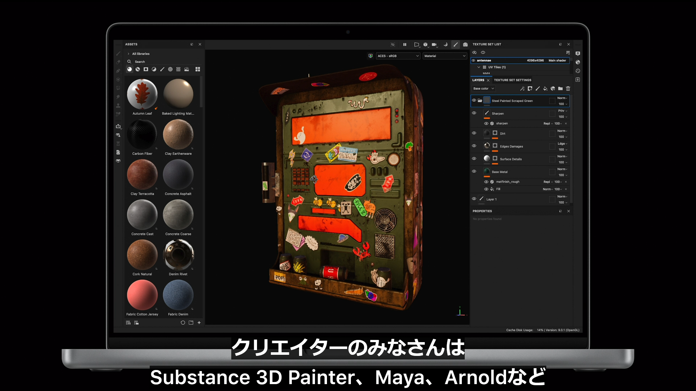696x391 pixels.
Task: Select the Surface Details layer
Action: coord(511,159)
